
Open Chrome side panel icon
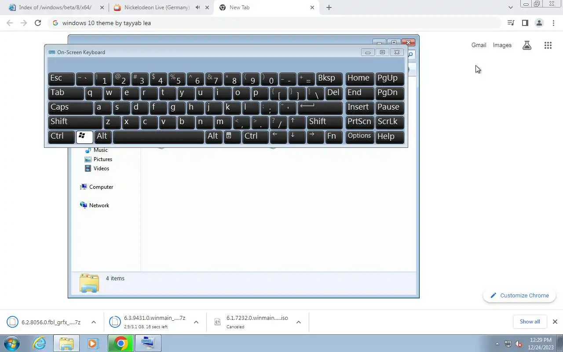point(525,23)
